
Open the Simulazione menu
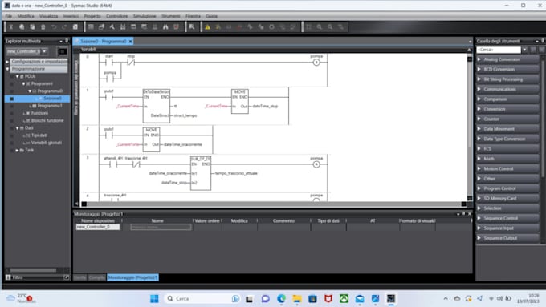click(145, 16)
